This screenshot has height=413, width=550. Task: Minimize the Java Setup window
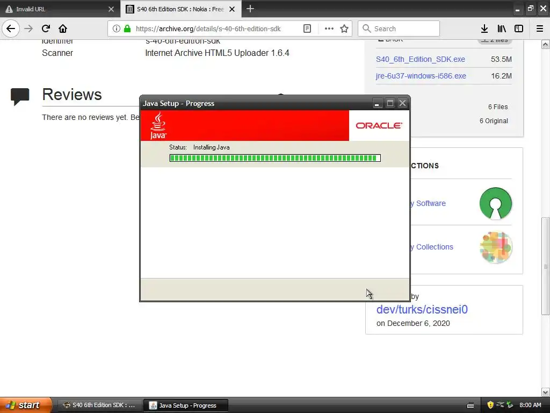coord(377,103)
